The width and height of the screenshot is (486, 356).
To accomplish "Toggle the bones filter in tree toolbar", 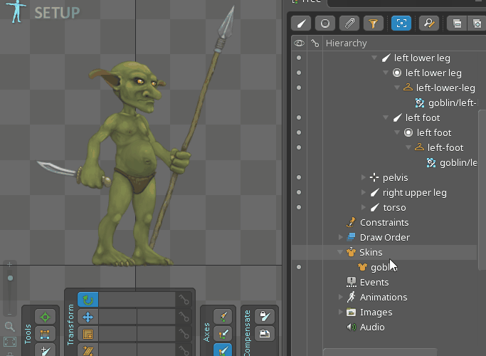I will tap(301, 23).
